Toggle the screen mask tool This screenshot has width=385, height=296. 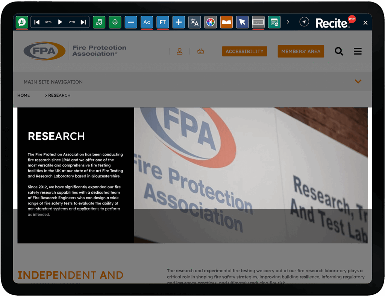click(258, 22)
